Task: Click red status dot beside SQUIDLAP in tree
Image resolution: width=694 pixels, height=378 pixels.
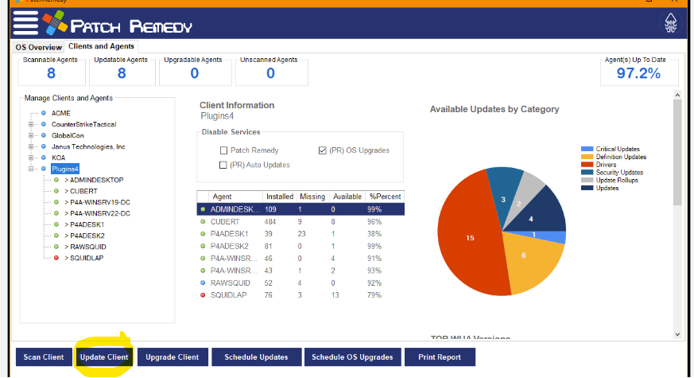Action: click(56, 258)
